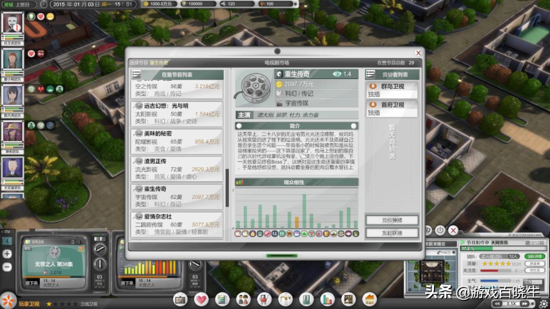Open the TV broadcast panel via TV icon
The height and width of the screenshot is (309, 550).
(180, 300)
